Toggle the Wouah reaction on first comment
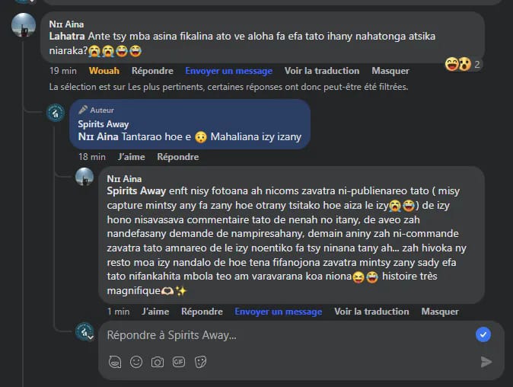Screen dimensions: 513x387 click(x=104, y=71)
